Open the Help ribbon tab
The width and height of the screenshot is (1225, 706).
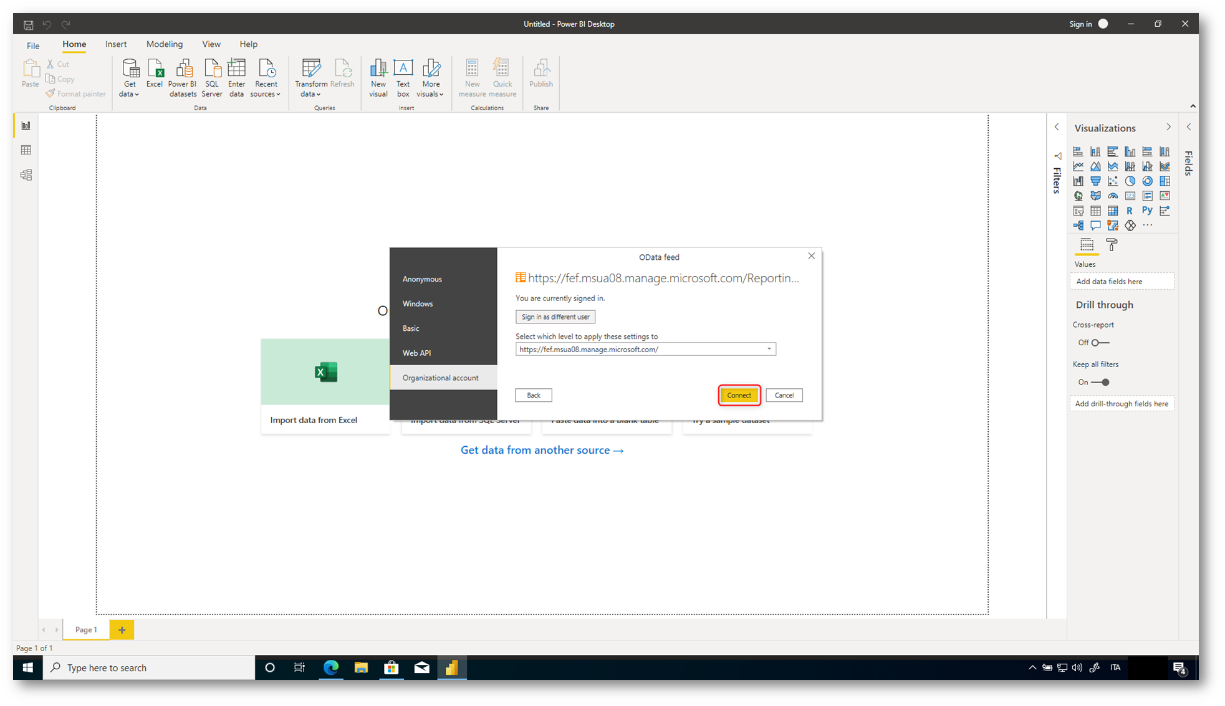pyautogui.click(x=248, y=44)
